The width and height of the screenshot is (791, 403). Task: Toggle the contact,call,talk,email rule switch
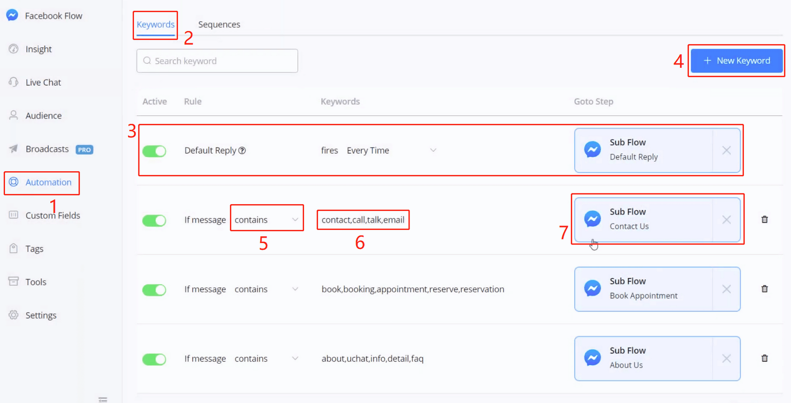154,220
